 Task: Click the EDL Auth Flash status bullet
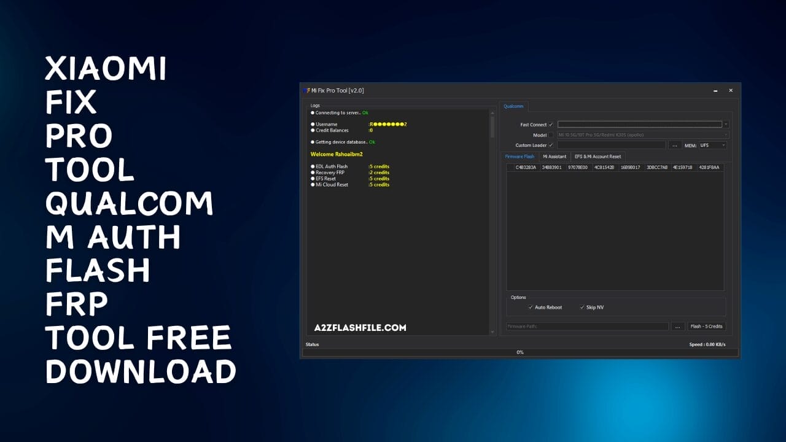(311, 166)
